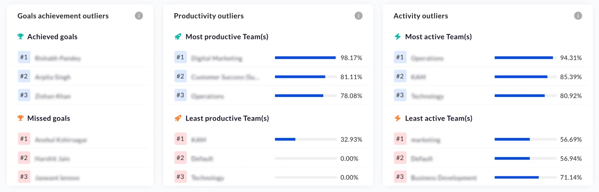Open the #2 missed goals person entry
599x192 pixels.
point(80,158)
